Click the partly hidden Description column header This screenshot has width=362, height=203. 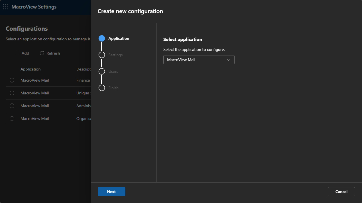pyautogui.click(x=83, y=69)
